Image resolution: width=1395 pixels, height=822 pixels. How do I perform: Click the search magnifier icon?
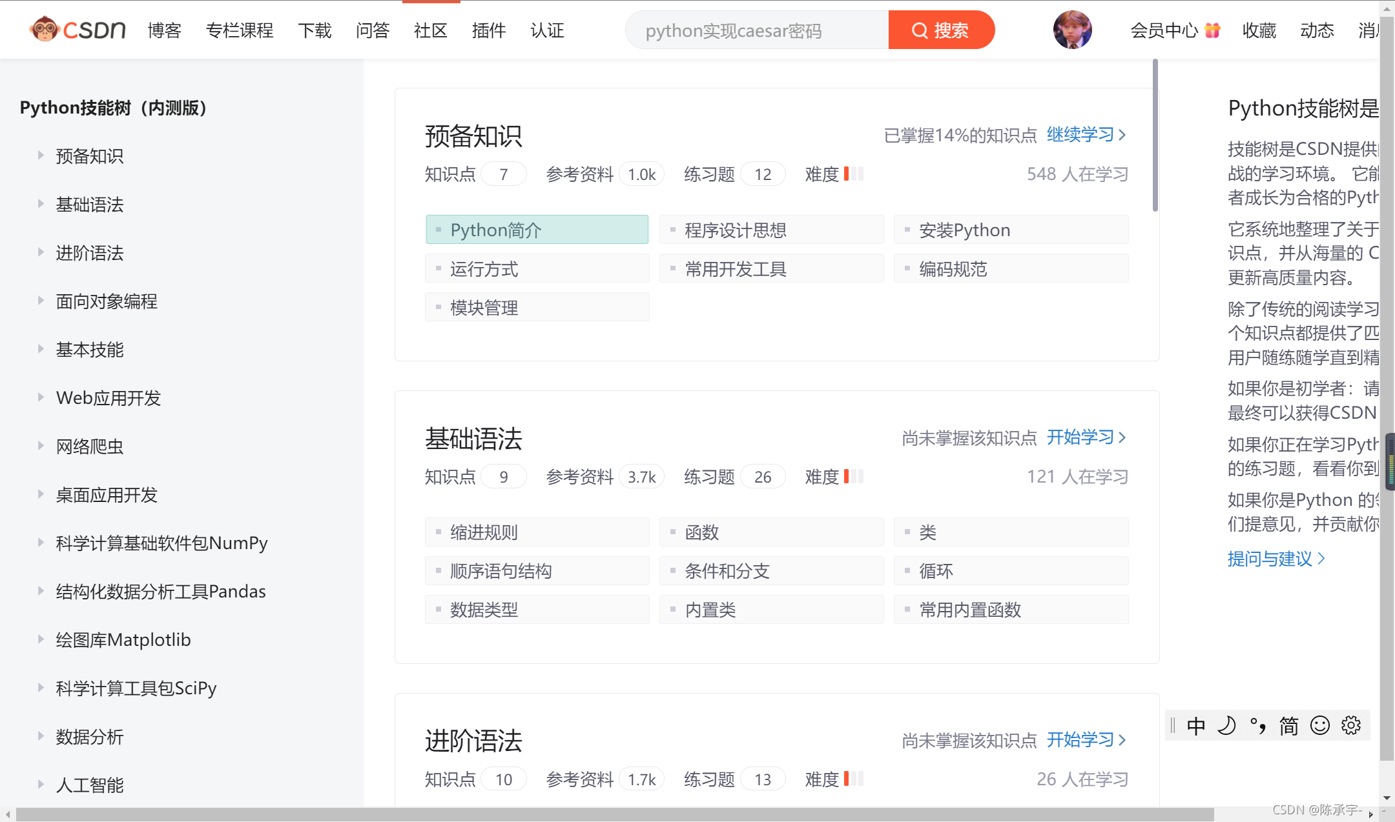tap(919, 30)
